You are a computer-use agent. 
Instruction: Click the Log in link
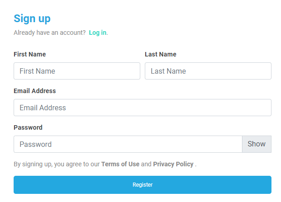[98, 33]
